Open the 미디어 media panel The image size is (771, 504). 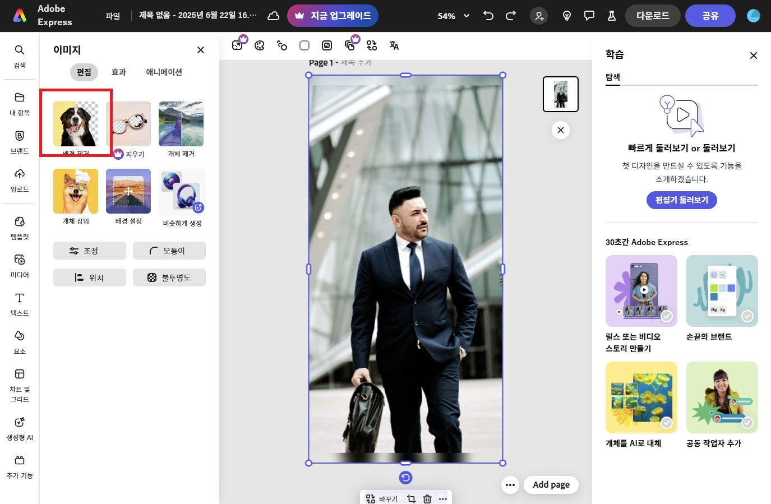coord(20,266)
